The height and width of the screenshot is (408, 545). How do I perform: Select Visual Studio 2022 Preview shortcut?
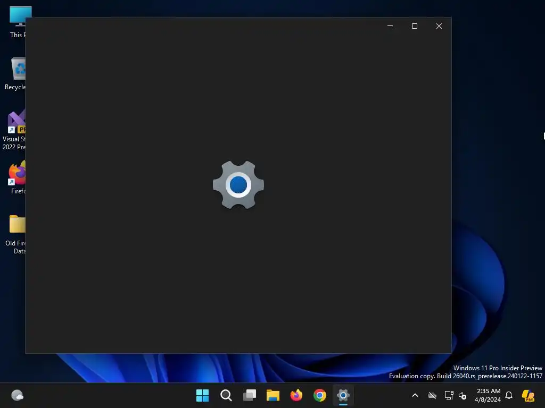pos(14,130)
